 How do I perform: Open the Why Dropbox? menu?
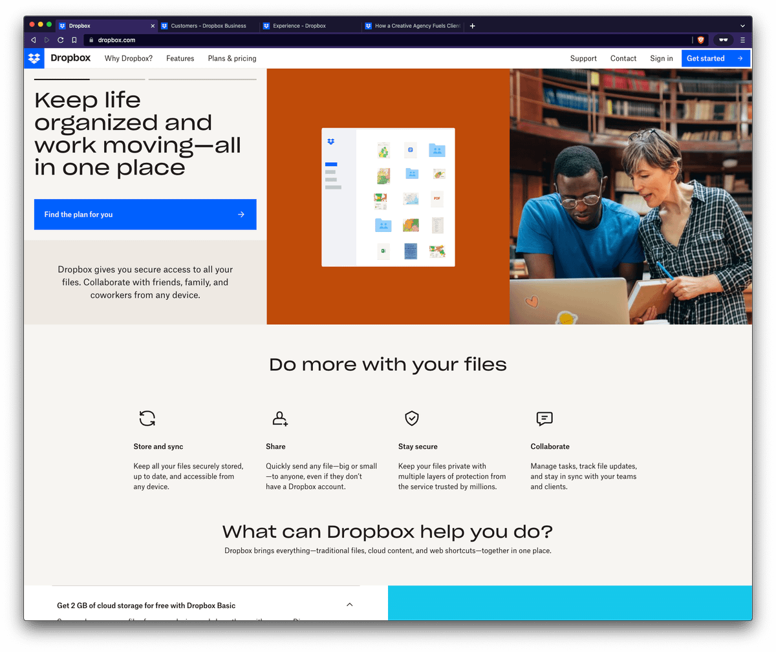129,58
